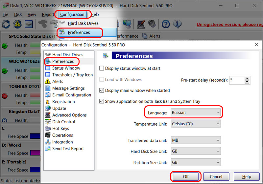
Task: Choose Hard Disk Drives in Configuration menu
Action: (x=87, y=23)
